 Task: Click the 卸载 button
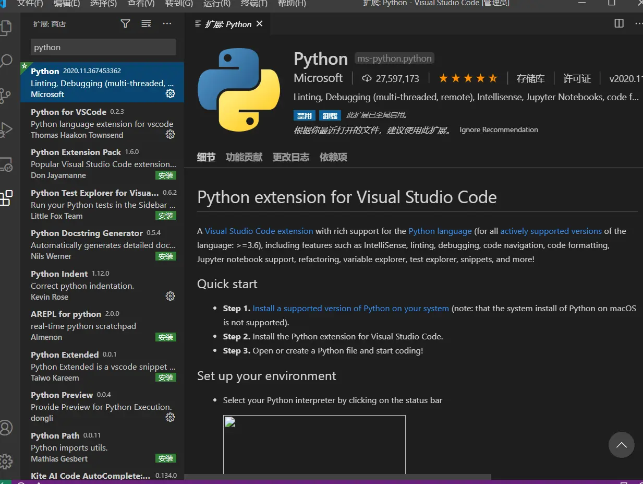(x=329, y=116)
